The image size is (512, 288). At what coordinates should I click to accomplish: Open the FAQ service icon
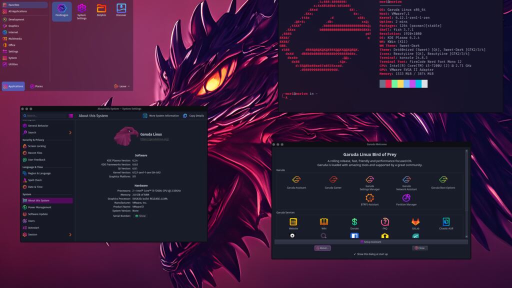pos(384,223)
